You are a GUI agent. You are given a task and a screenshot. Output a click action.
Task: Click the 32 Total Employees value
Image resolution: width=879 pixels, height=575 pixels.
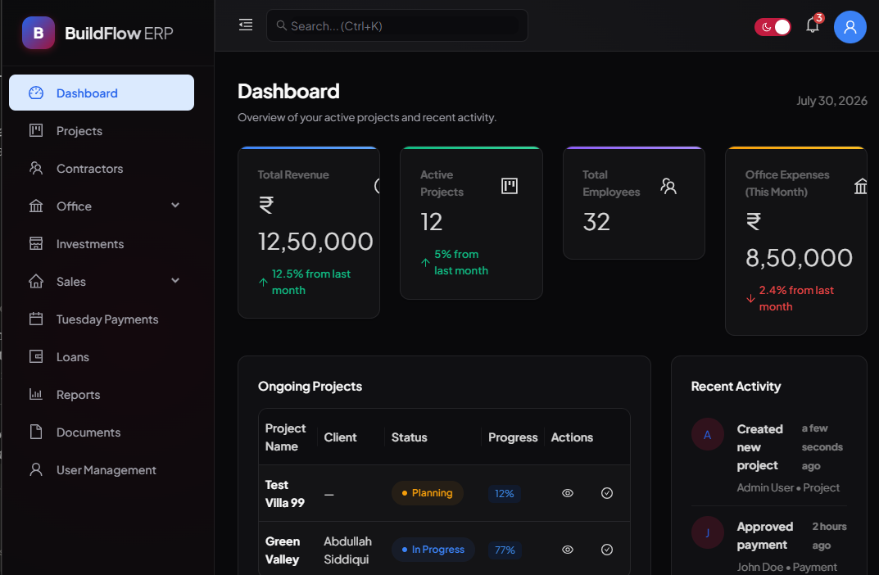[596, 222]
